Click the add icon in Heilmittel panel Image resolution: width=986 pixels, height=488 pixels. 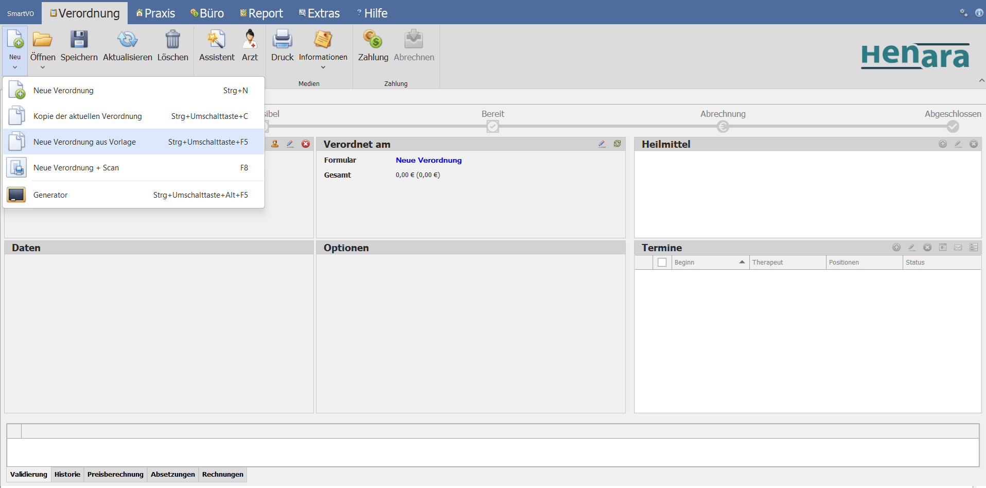click(942, 144)
